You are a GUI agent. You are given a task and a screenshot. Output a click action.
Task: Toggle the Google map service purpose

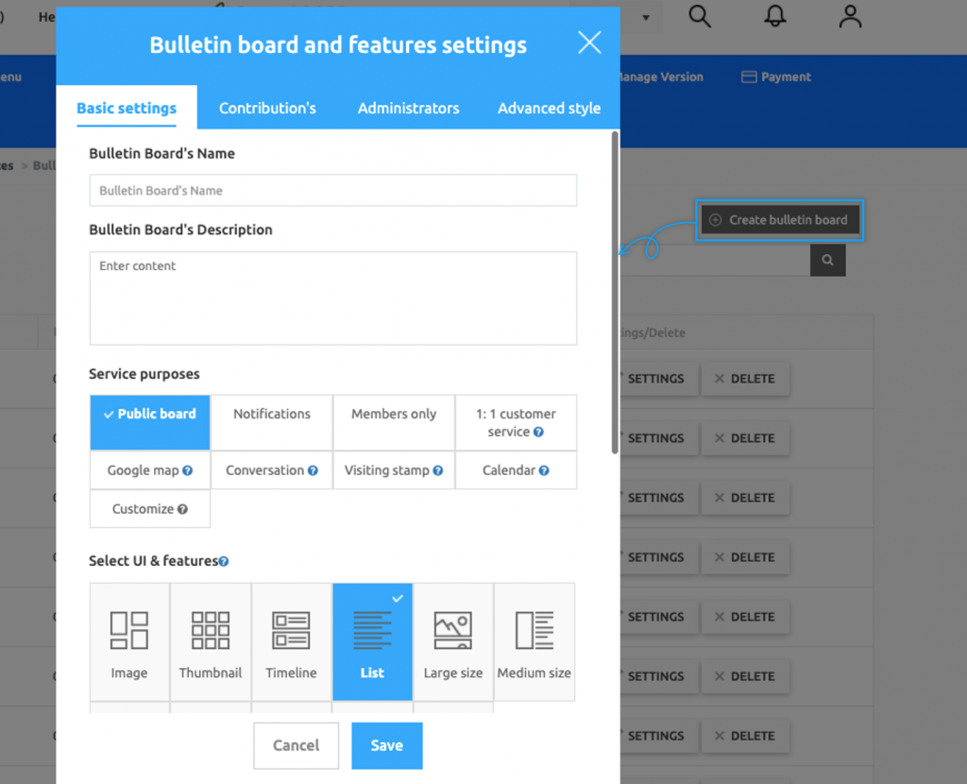point(149,469)
